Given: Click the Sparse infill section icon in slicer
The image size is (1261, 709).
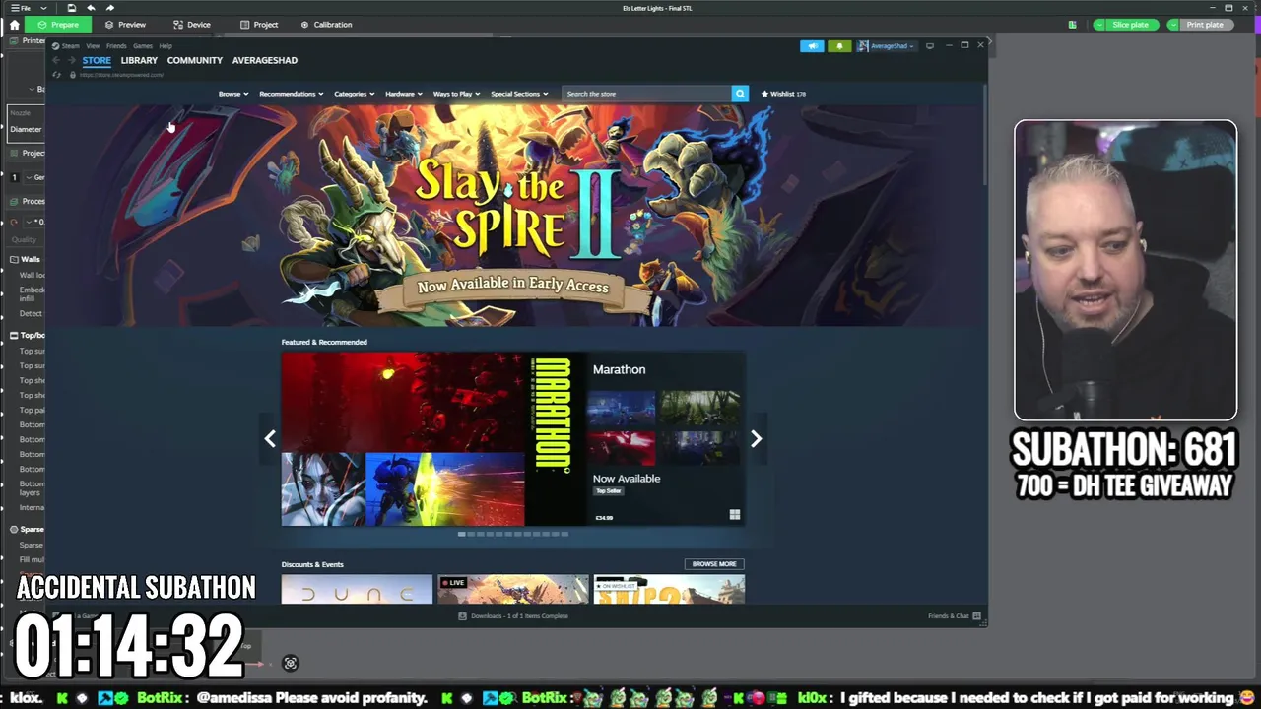Looking at the screenshot, I should 14,529.
